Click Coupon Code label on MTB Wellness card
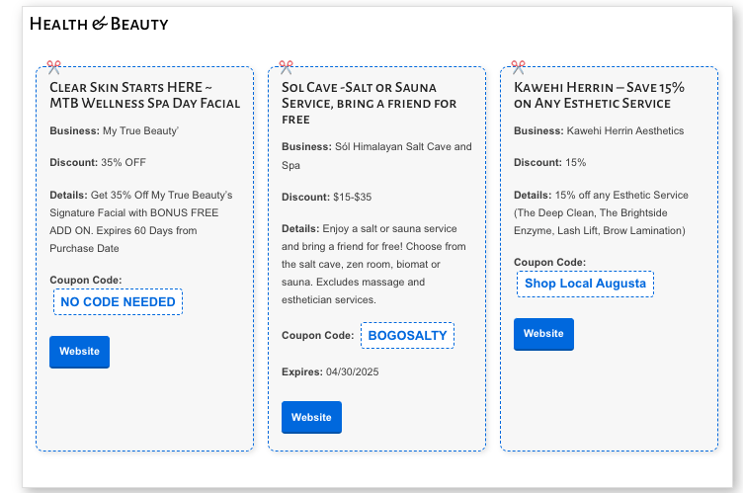Screen dimensions: 743x493 tap(86, 281)
